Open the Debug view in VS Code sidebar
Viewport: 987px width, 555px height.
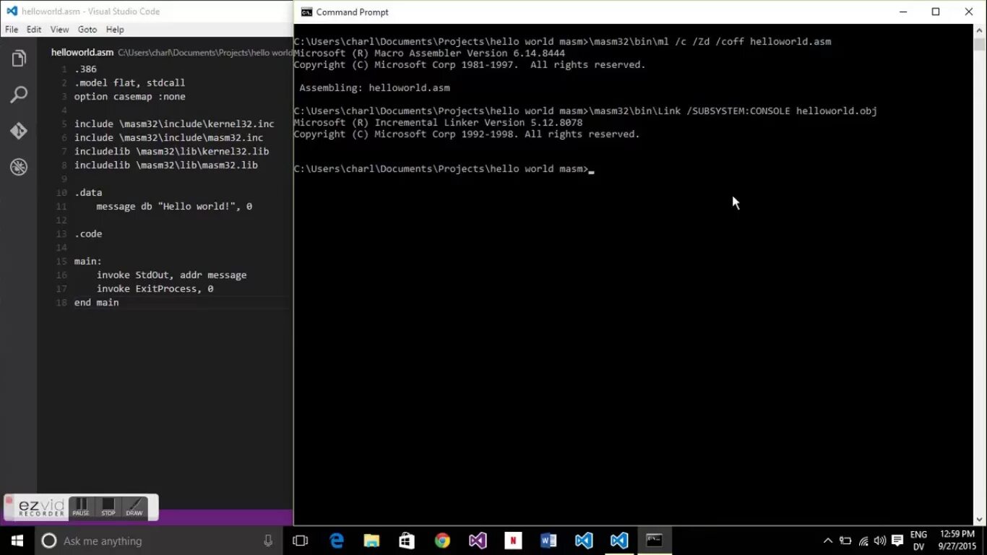[19, 167]
